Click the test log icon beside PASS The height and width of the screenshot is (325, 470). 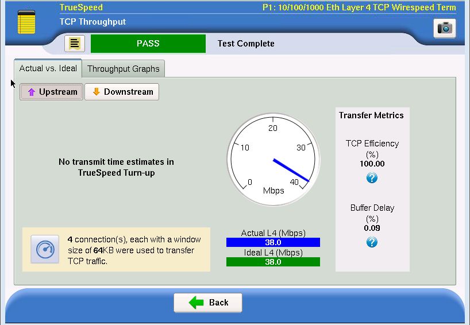tap(75, 44)
